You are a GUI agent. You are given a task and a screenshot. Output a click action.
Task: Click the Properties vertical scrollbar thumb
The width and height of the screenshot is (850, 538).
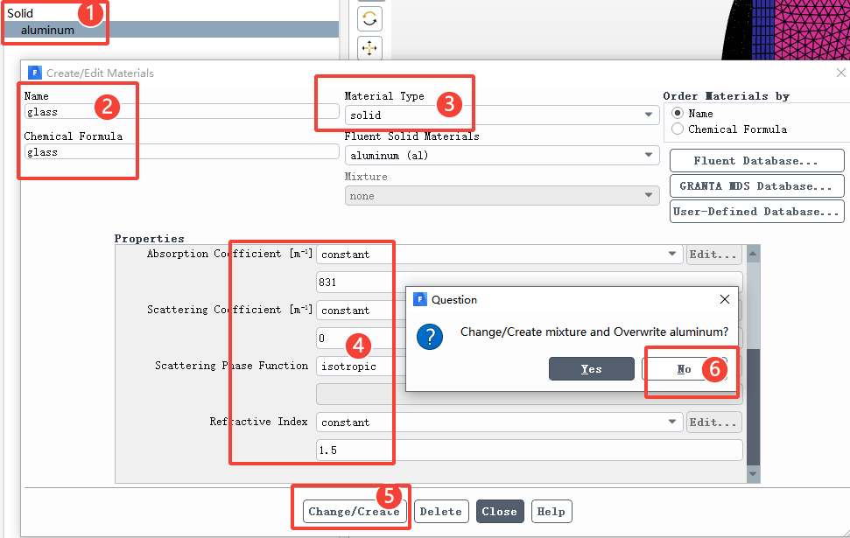pos(753,407)
